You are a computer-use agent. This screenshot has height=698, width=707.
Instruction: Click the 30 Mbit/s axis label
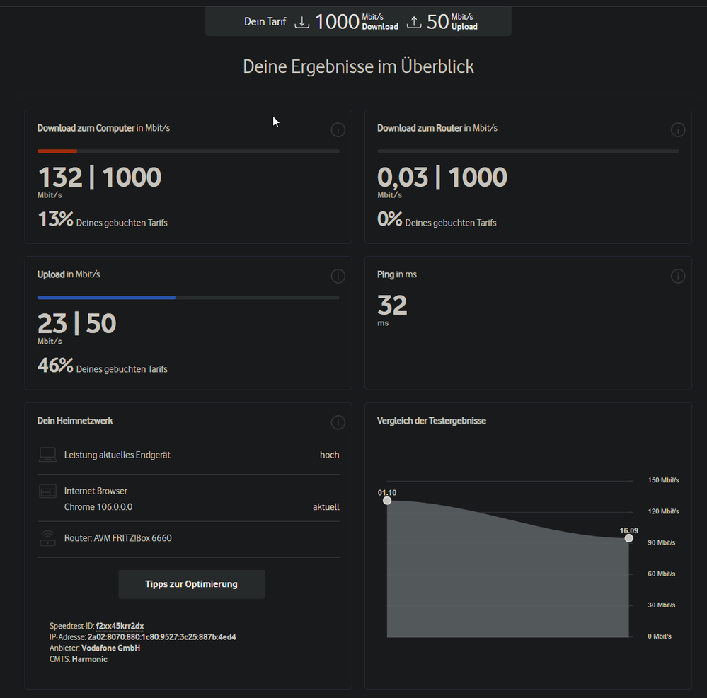[662, 605]
